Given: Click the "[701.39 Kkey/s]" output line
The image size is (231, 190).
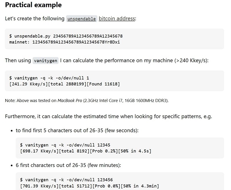Looking at the screenshot, I should [x=89, y=186].
